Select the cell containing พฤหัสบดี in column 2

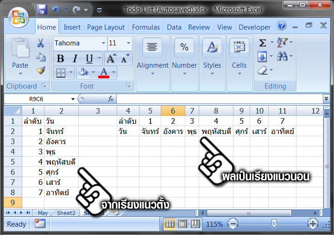click(61, 162)
